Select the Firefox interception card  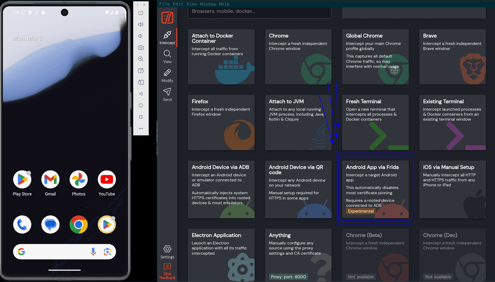221,122
